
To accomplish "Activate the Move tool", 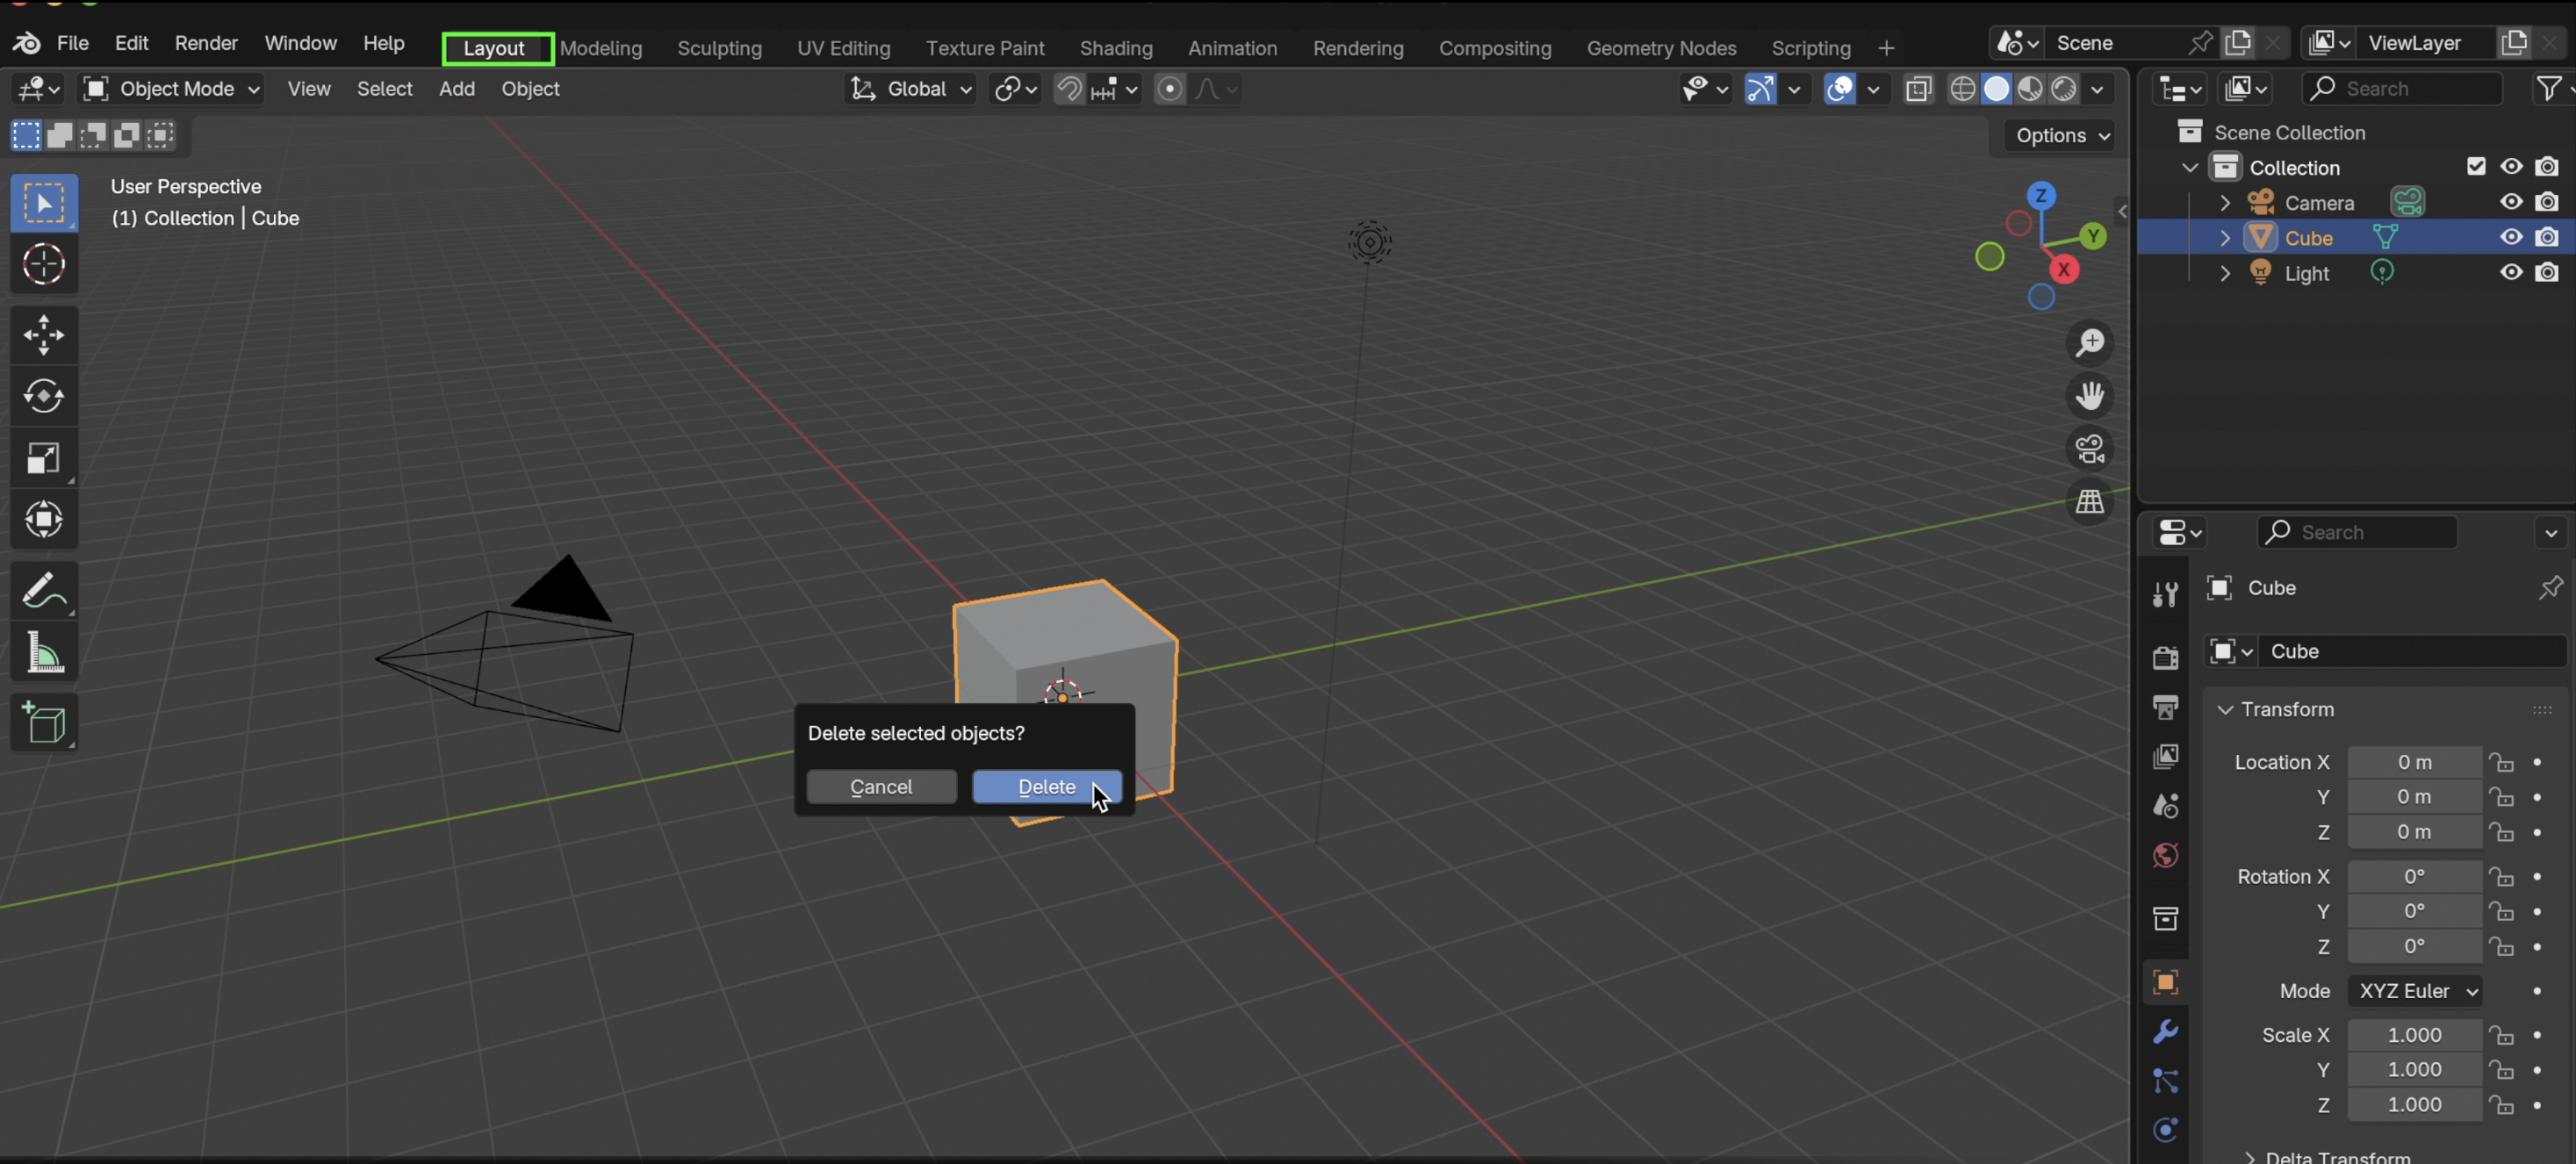I will [43, 335].
